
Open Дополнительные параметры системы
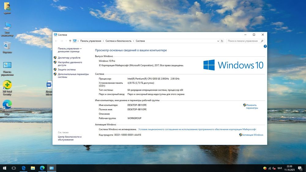(73, 75)
